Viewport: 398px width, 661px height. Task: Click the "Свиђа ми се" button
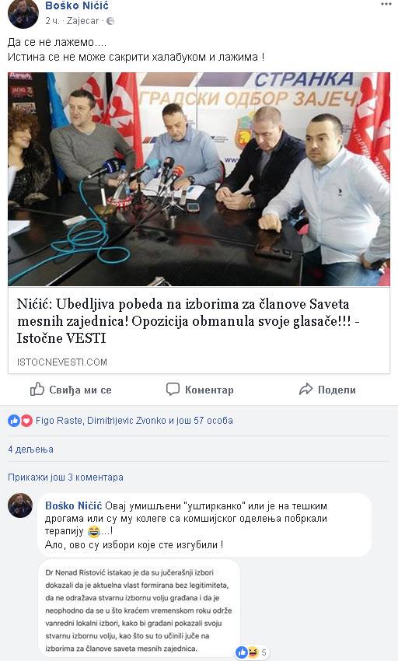point(71,390)
